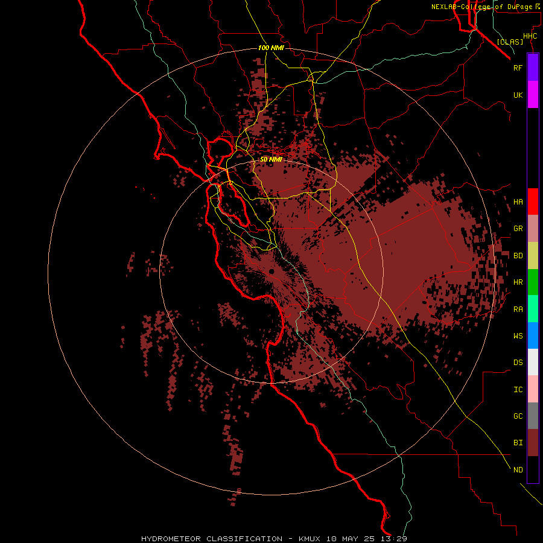Click the BD legend label
This screenshot has width=543, height=543.
[518, 256]
